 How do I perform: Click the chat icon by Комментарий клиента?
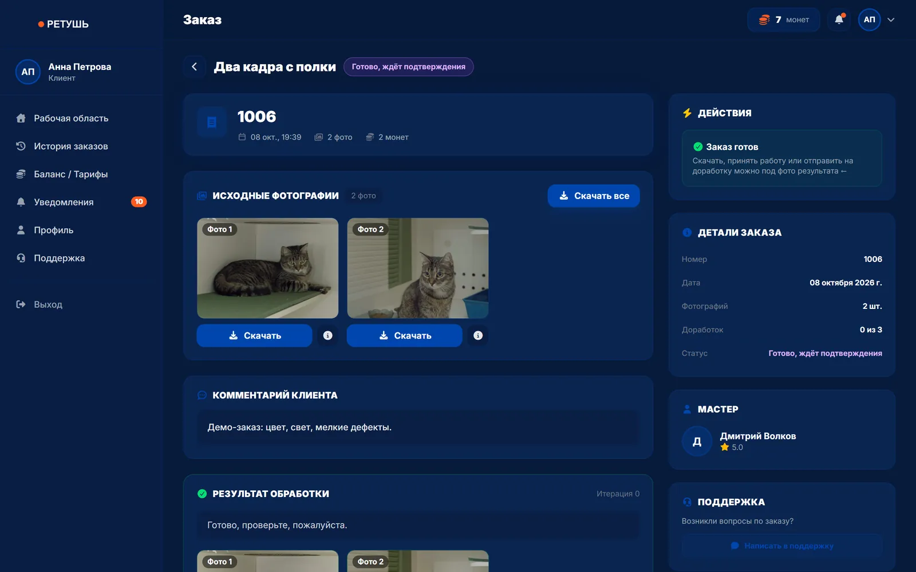coord(202,395)
